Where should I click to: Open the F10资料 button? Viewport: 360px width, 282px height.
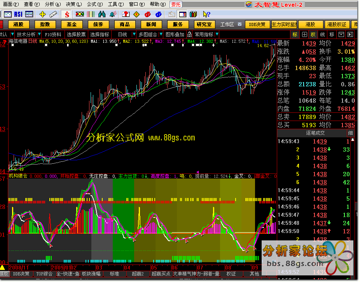click(53, 35)
